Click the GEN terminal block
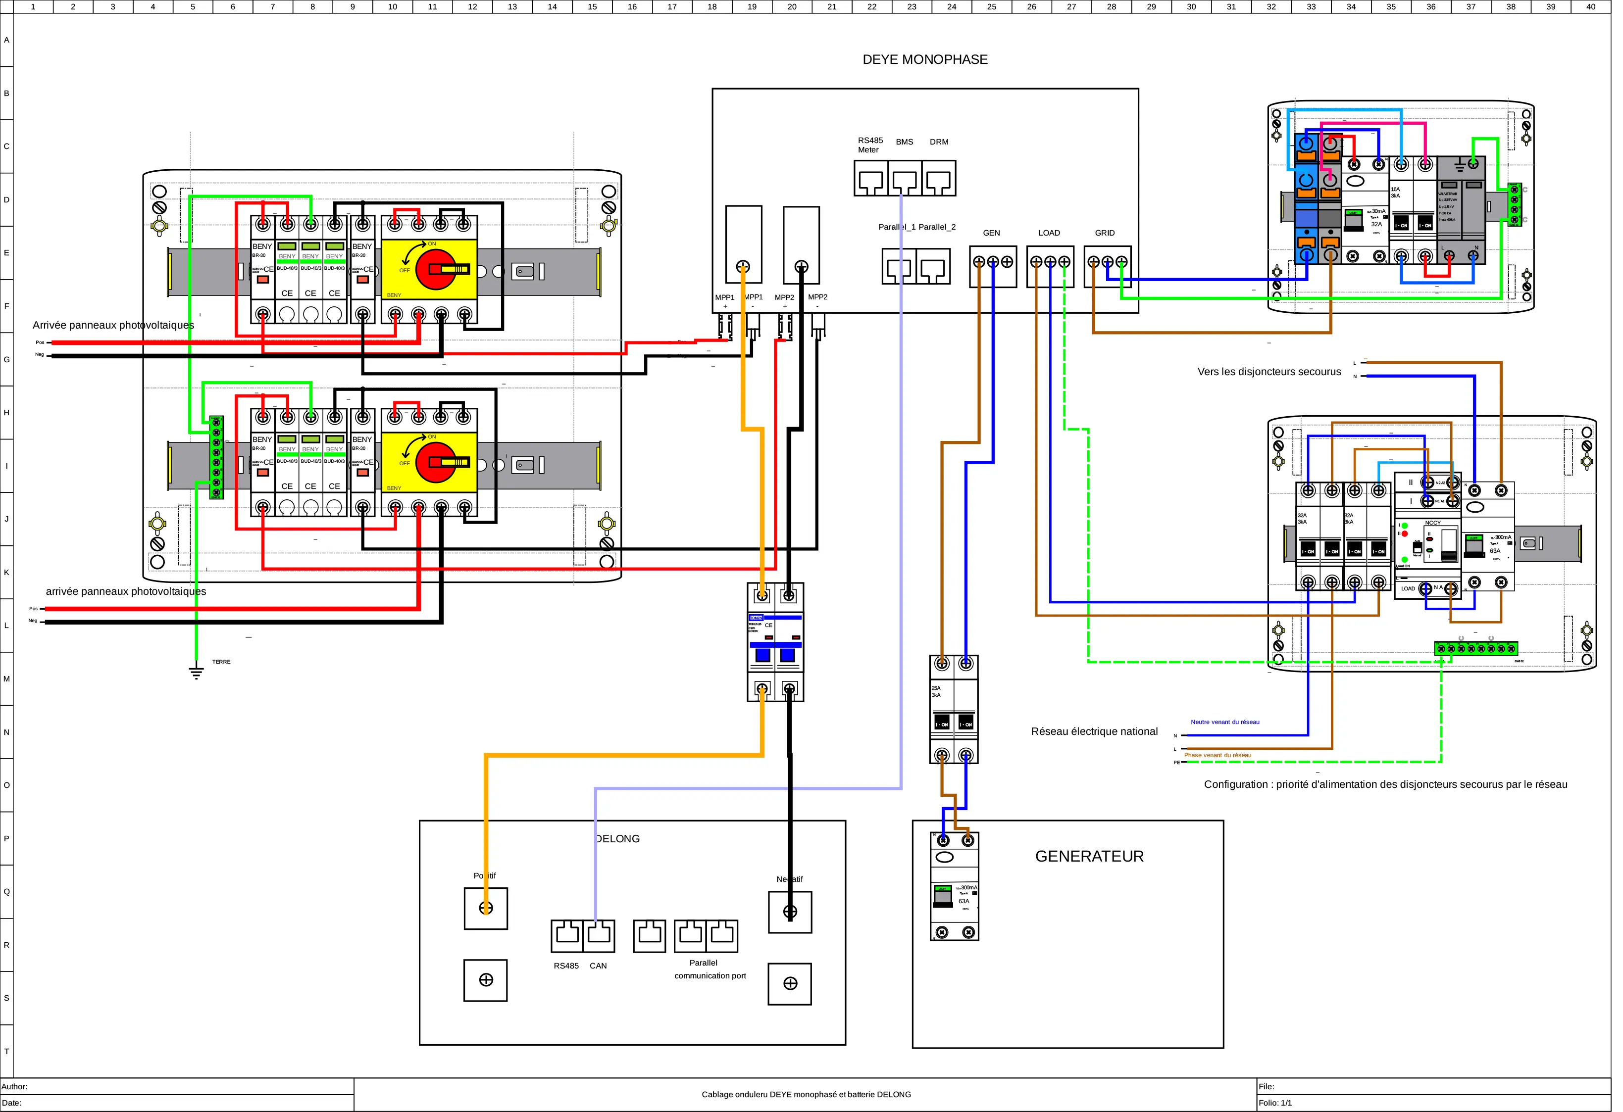The height and width of the screenshot is (1112, 1623). pyautogui.click(x=992, y=266)
